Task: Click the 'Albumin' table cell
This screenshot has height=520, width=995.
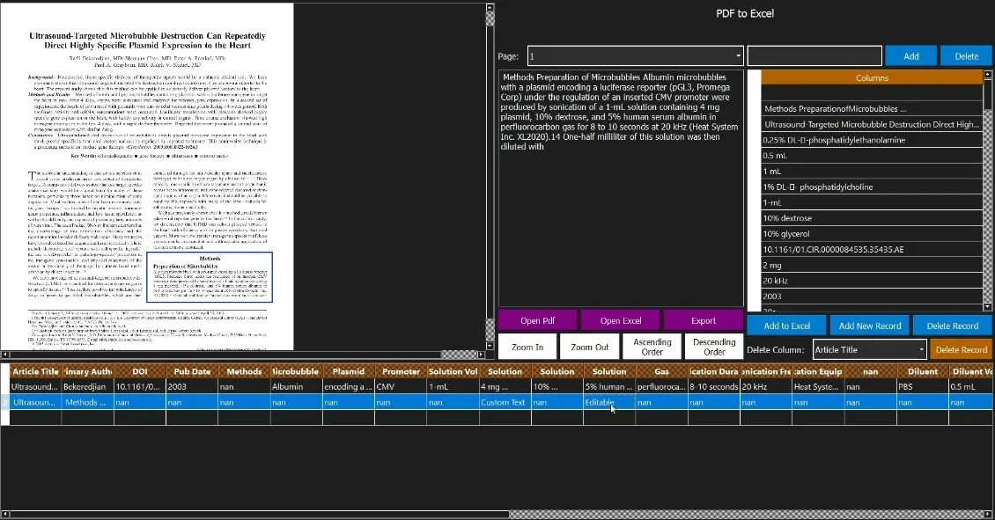Action: 297,387
